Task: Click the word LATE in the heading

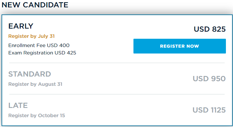Action: point(18,105)
